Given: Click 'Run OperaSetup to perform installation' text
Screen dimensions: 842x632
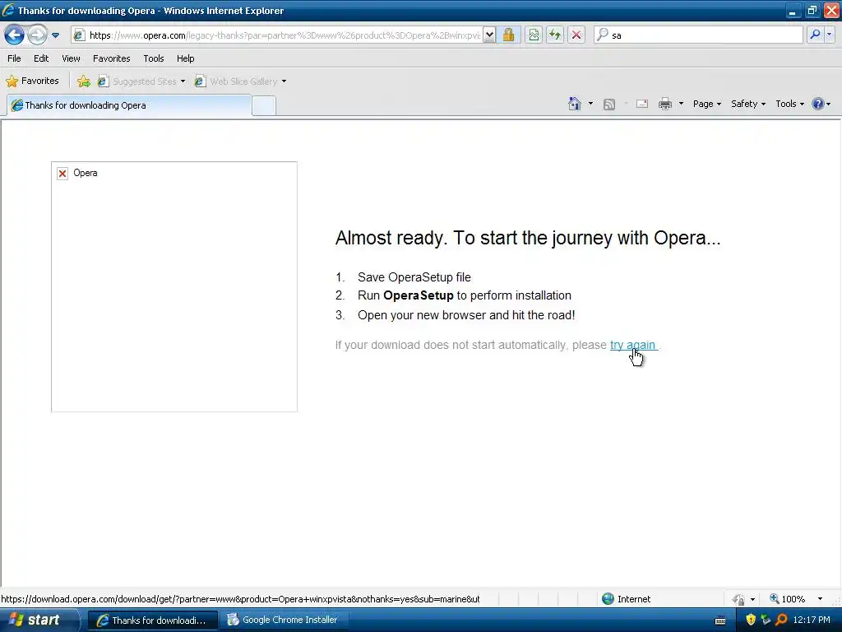Looking at the screenshot, I should point(465,295).
